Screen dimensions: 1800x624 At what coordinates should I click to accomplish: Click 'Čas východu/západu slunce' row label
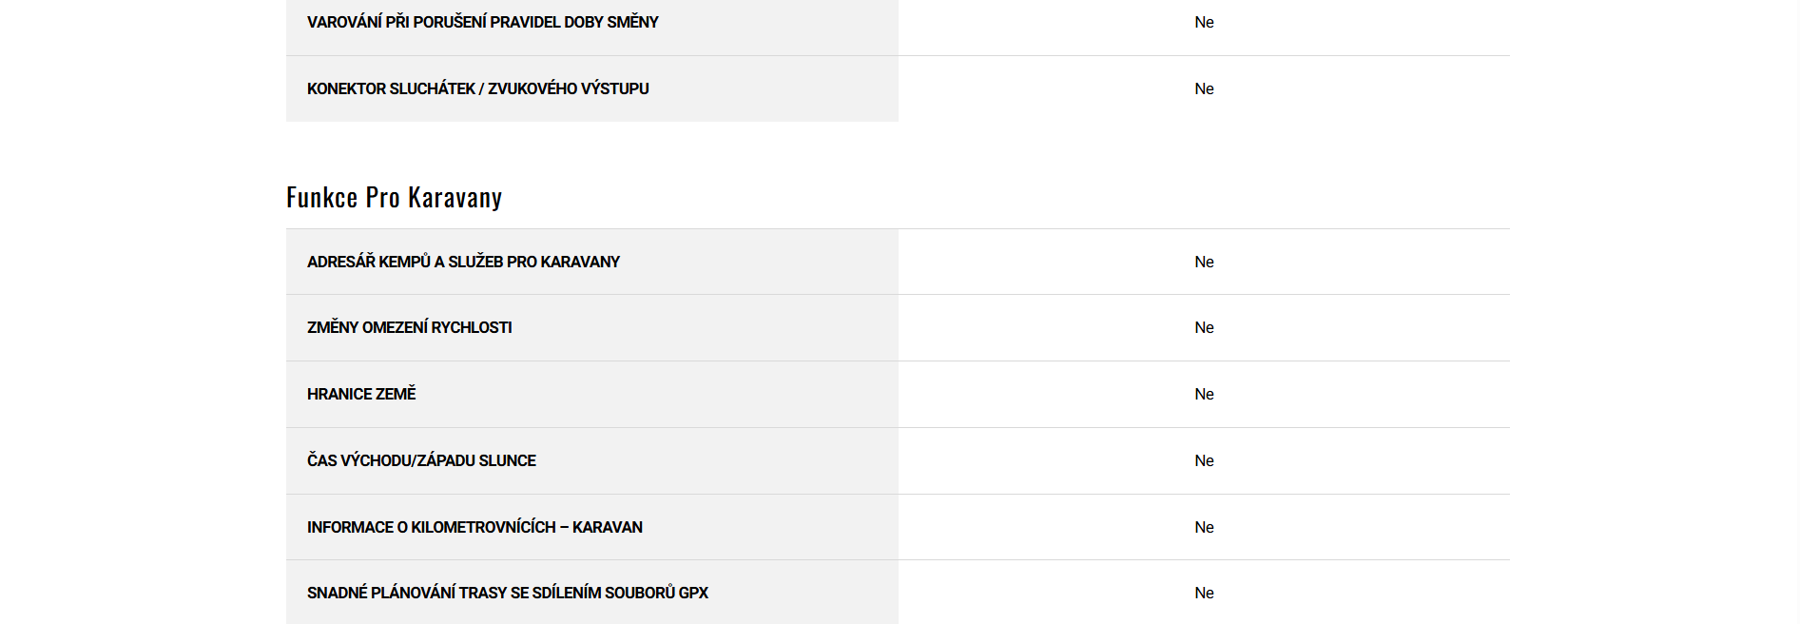point(421,460)
